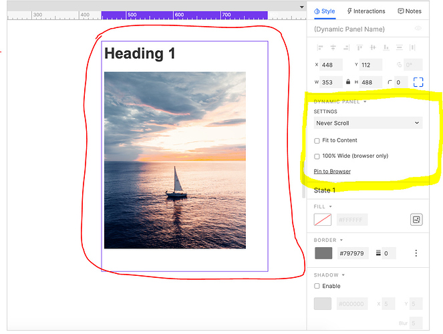Screen dimensions: 443x334
Task: Click the align center horizontally icon
Action: coord(333,47)
